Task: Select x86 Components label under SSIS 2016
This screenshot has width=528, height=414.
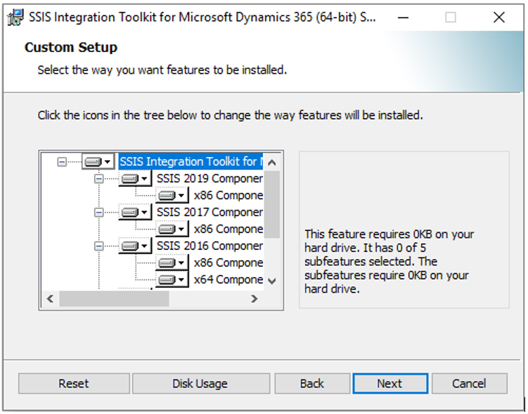Action: tap(228, 262)
